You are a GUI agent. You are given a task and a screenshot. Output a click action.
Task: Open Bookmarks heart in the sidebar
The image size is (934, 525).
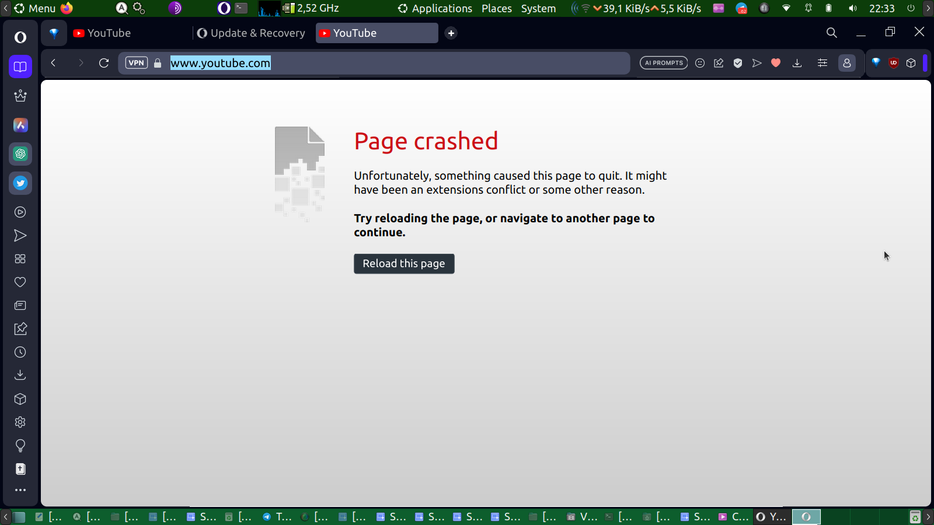click(x=20, y=282)
